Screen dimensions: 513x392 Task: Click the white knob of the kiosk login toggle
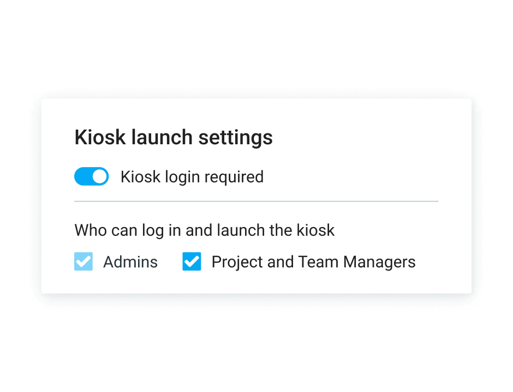99,177
